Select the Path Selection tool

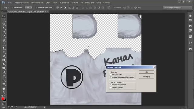tap(4, 81)
